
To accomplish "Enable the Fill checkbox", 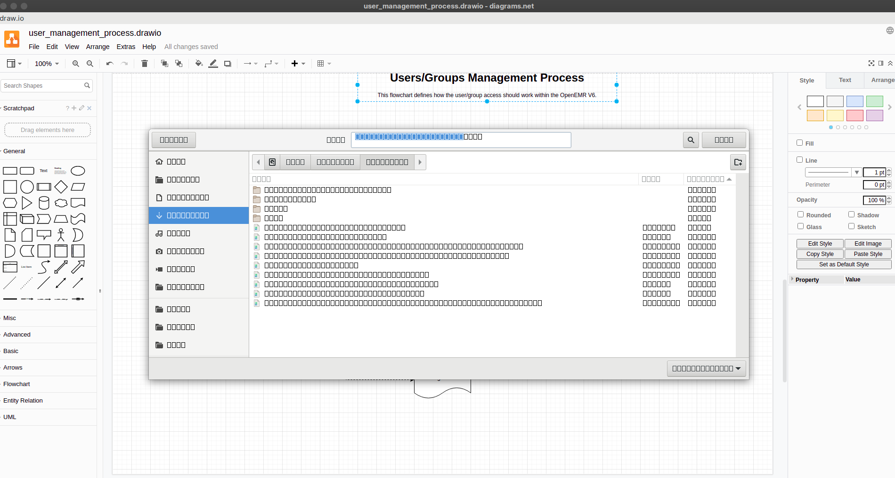I will (x=799, y=142).
